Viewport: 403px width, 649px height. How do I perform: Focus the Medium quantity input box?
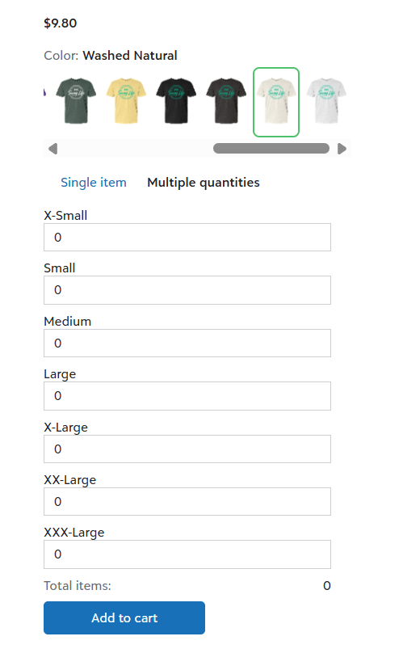coord(187,343)
